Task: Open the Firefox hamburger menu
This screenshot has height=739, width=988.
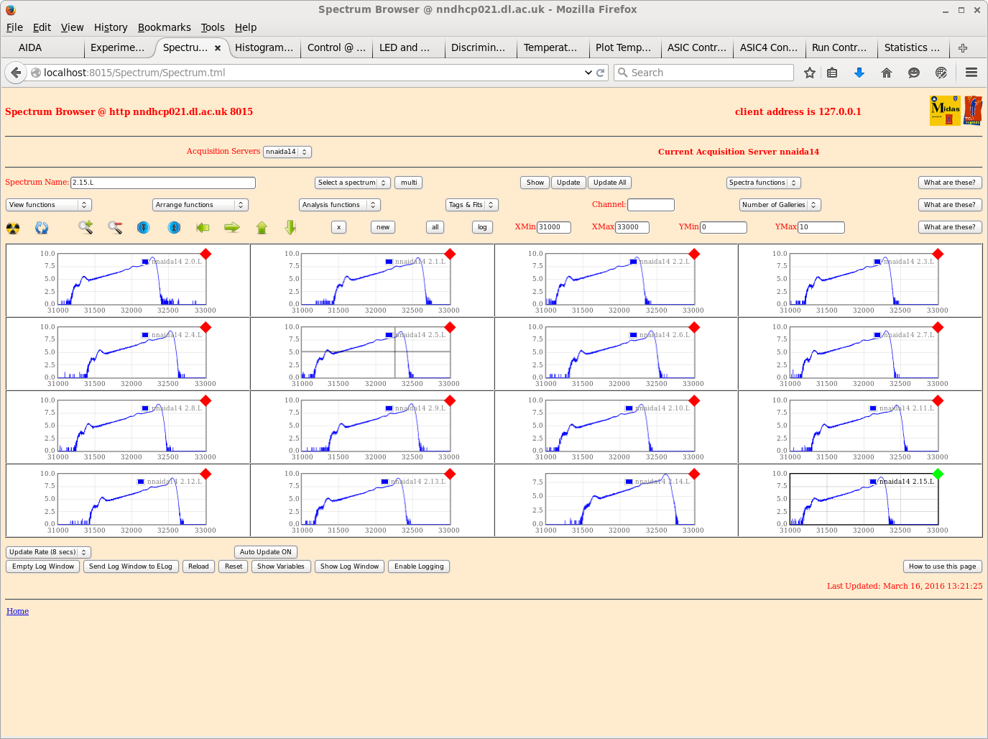Action: pos(971,73)
